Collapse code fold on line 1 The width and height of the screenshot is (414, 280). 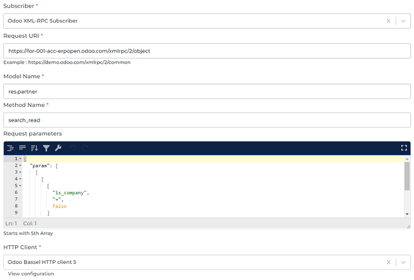coord(20,159)
